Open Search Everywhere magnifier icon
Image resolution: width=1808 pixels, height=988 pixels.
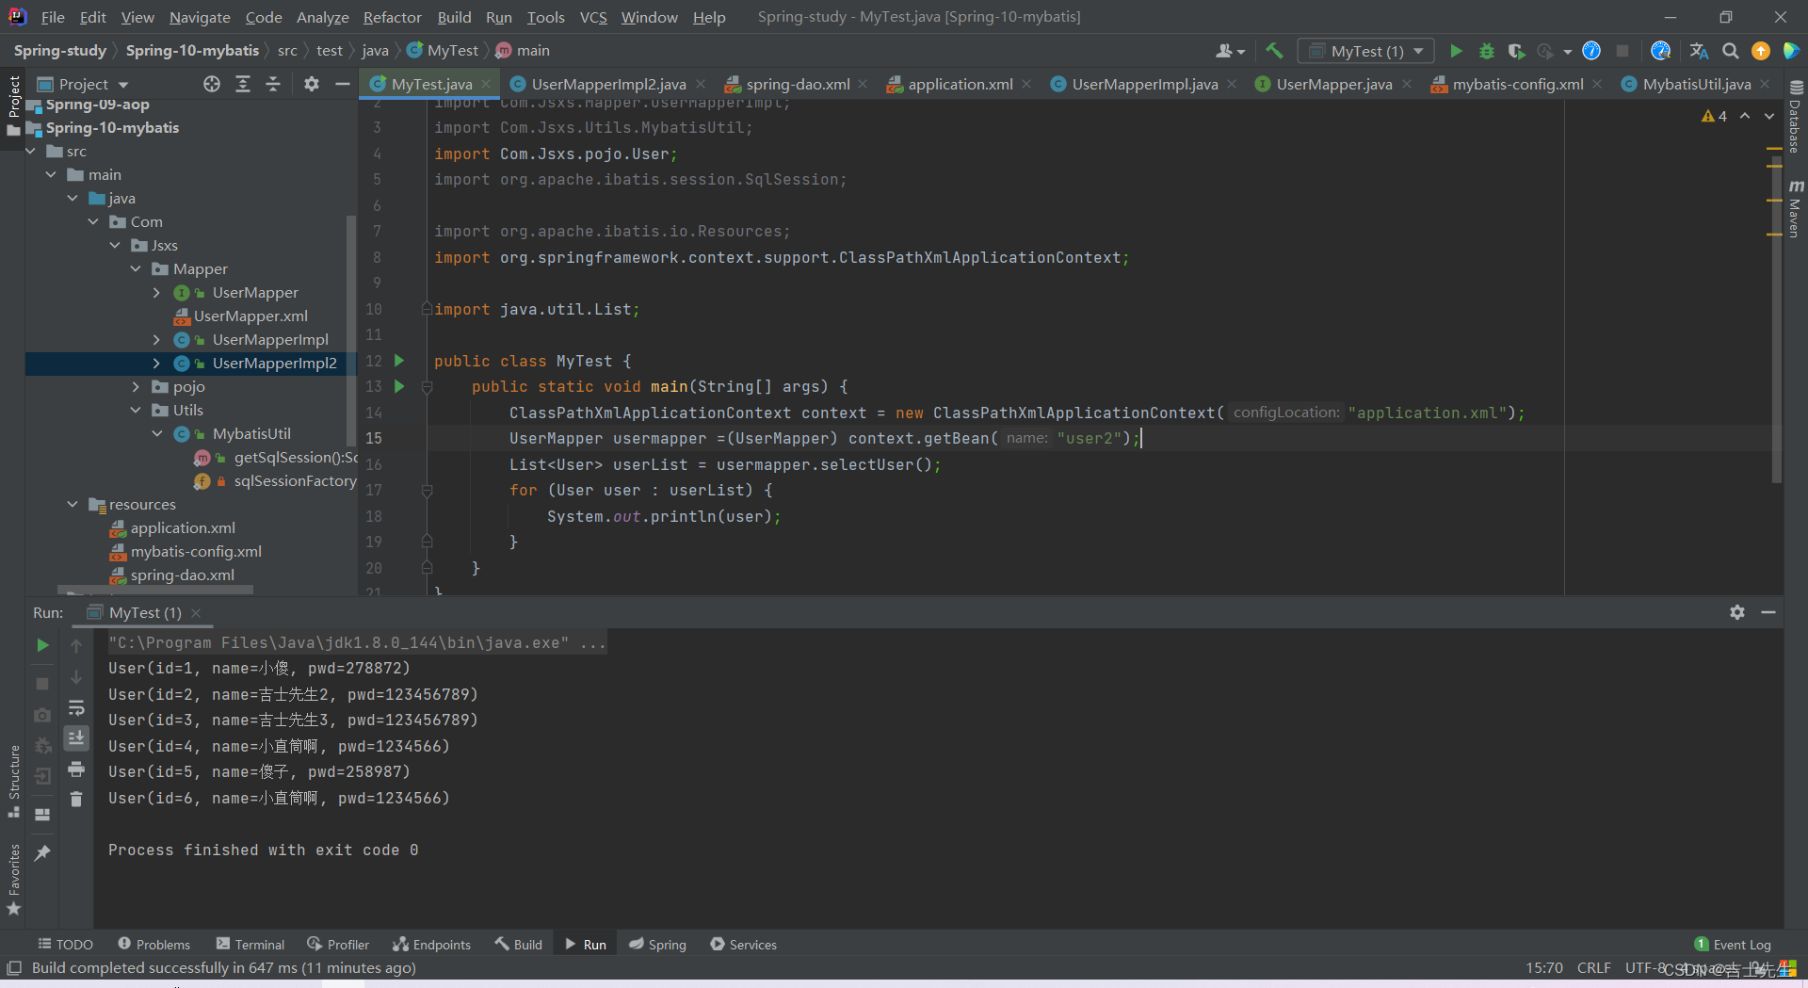point(1730,51)
